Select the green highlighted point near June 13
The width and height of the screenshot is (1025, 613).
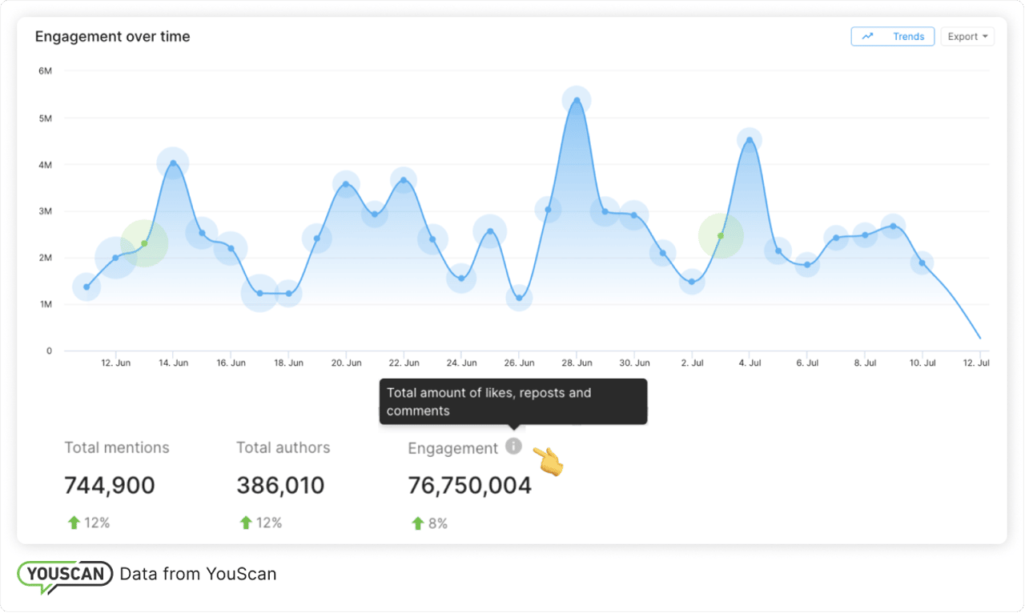[145, 242]
